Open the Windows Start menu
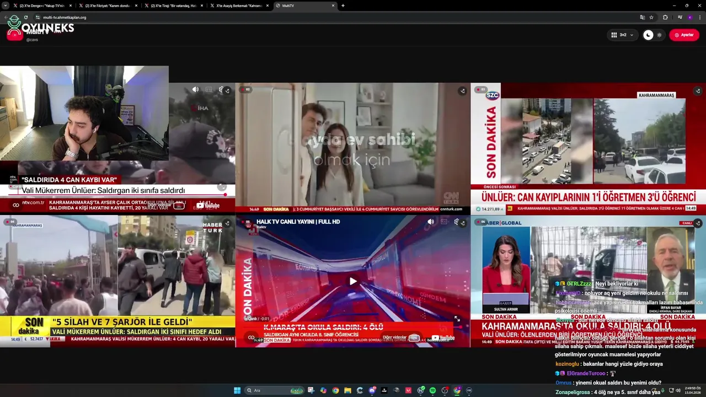 (237, 390)
